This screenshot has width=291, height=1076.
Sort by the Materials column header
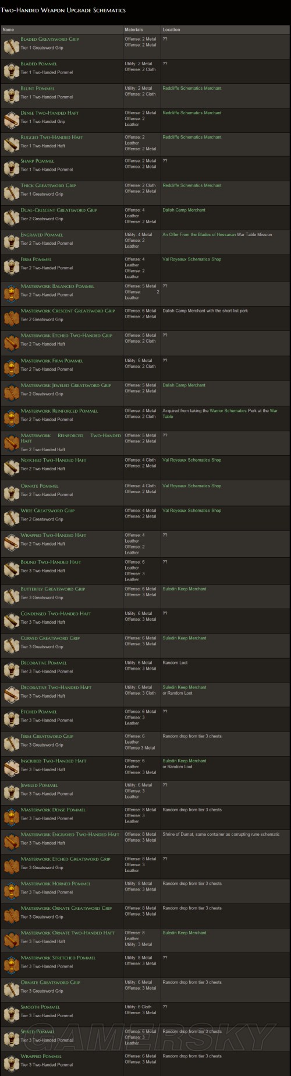point(133,29)
